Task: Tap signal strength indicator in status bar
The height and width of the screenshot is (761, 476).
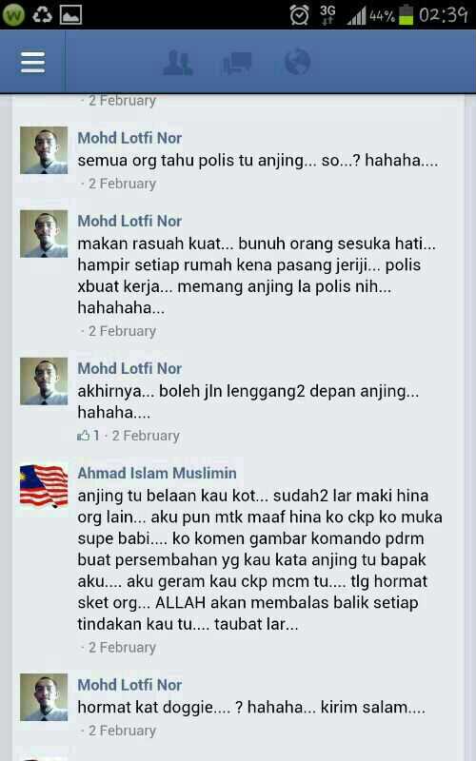Action: pyautogui.click(x=356, y=15)
